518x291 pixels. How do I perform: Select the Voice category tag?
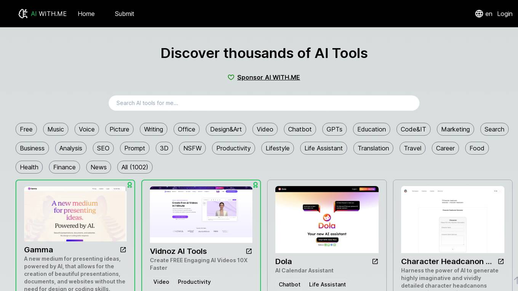point(87,129)
